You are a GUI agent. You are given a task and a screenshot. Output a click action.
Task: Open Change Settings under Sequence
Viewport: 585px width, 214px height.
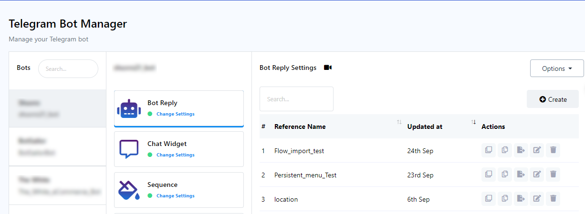[175, 196]
